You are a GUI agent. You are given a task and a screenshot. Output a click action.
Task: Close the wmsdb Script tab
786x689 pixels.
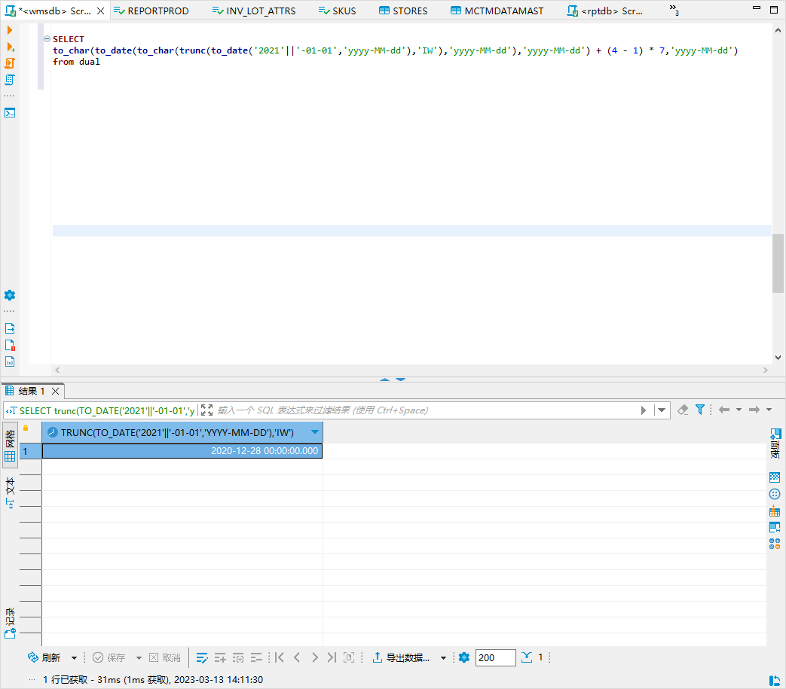pos(101,11)
